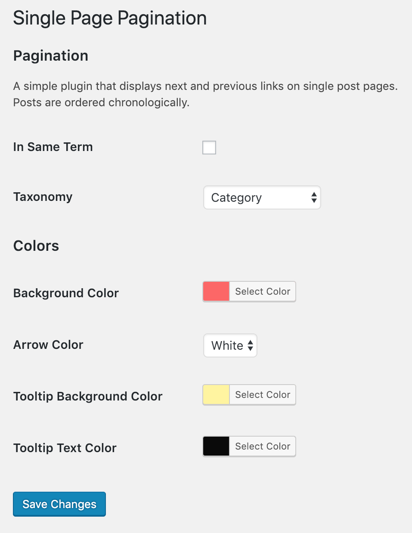This screenshot has height=533, width=412.
Task: Click the black Tooltip Text Color swatch
Action: pos(216,447)
